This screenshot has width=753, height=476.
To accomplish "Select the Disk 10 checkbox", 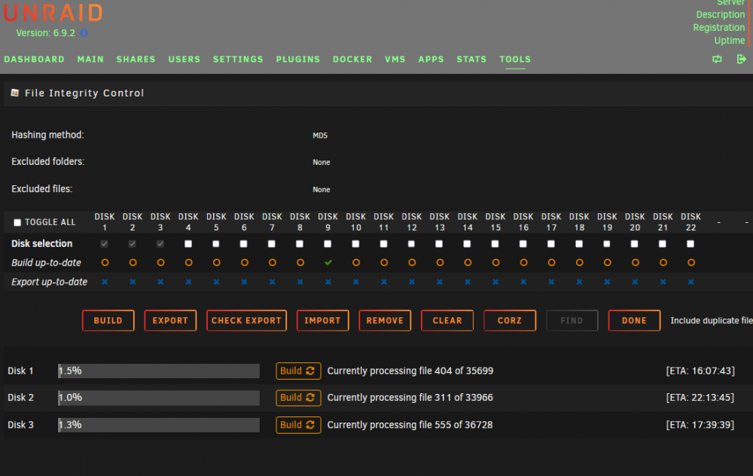I will tap(356, 244).
